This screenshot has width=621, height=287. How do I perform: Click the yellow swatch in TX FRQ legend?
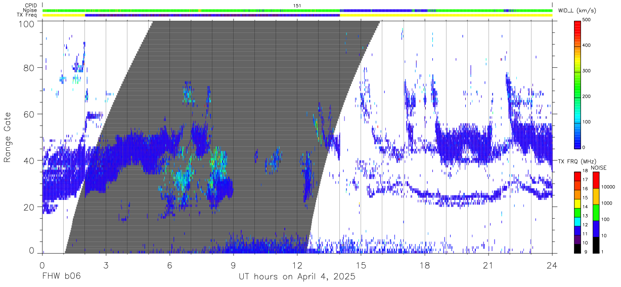pyautogui.click(x=577, y=204)
